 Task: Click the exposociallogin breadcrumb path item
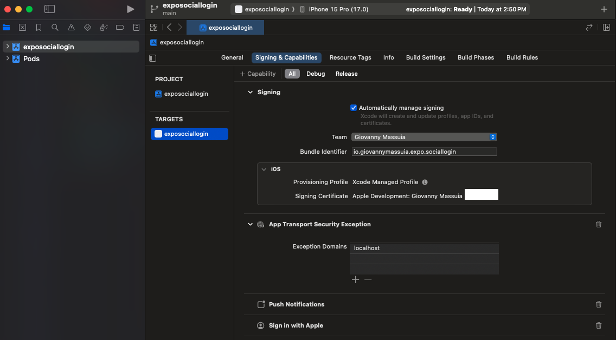(177, 42)
